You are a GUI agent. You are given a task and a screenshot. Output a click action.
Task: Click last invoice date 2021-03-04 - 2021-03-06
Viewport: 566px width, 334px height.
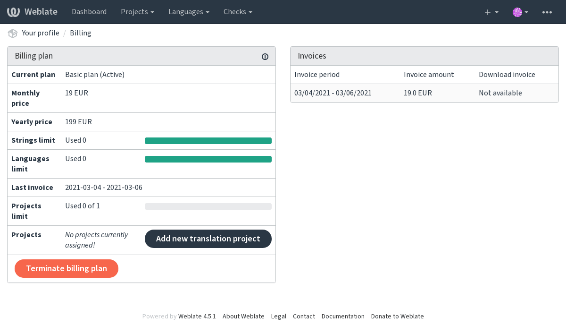pyautogui.click(x=104, y=188)
